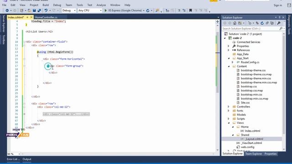Viewport: 292px width, 164px height.
Task: Click the Sign in link
Action: (x=278, y=5)
